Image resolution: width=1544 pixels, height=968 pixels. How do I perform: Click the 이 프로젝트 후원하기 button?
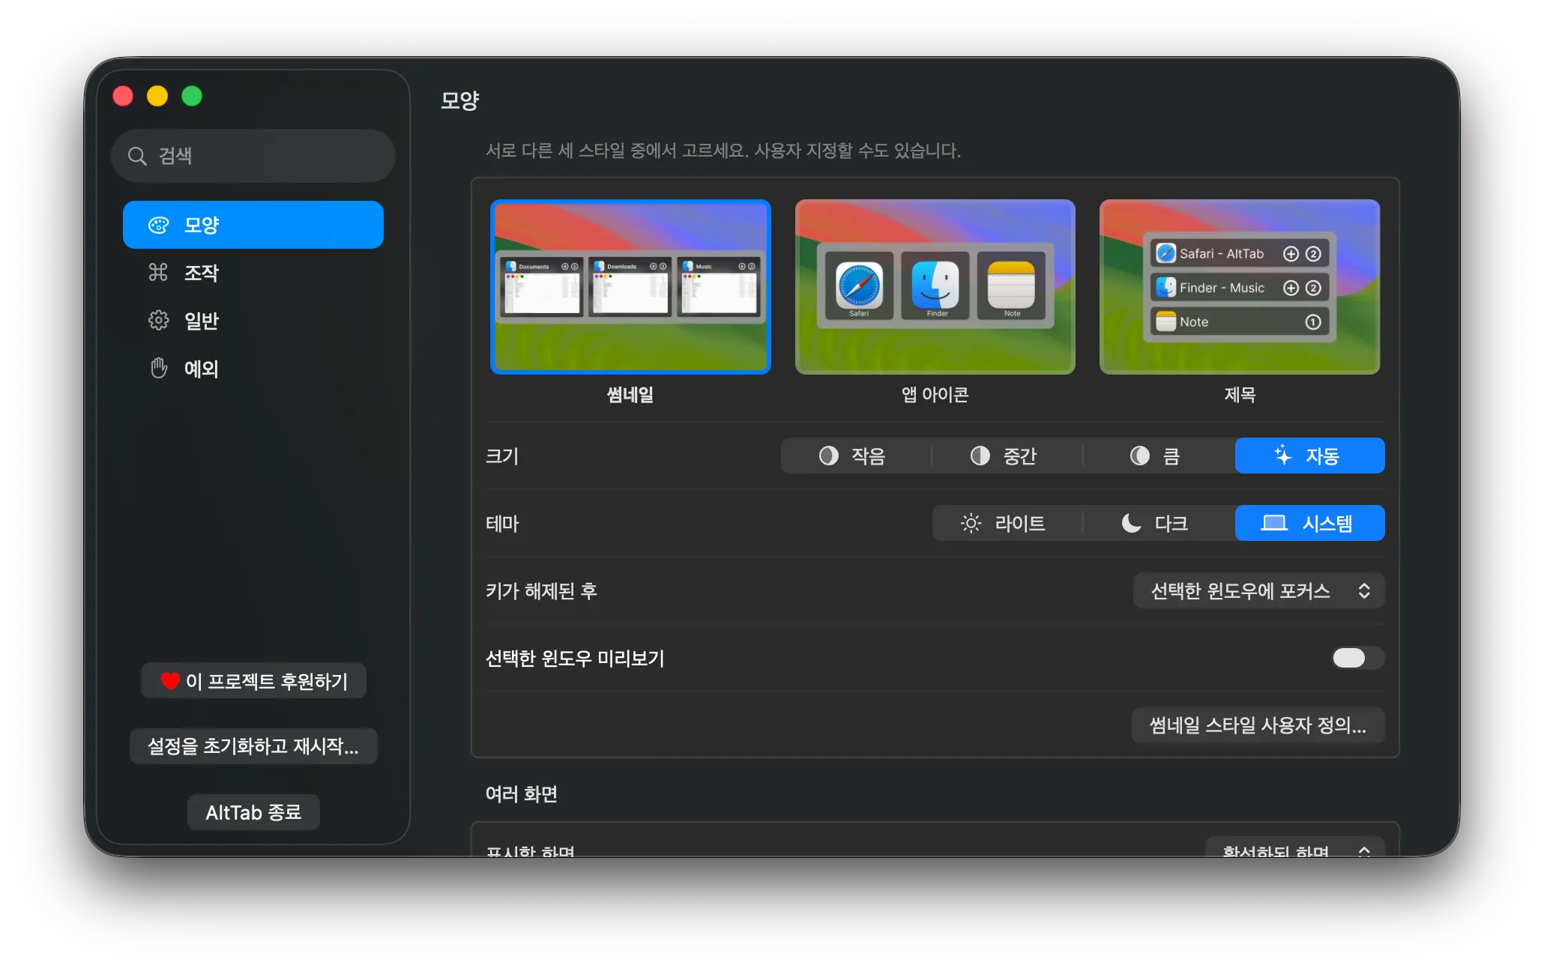point(253,680)
